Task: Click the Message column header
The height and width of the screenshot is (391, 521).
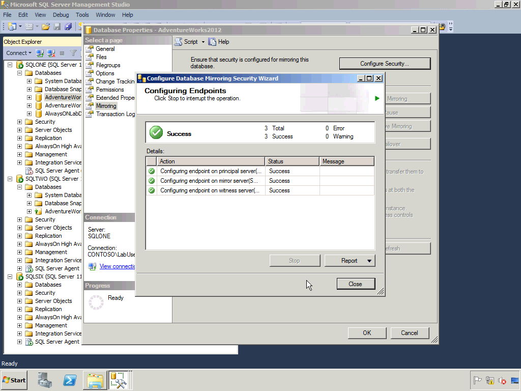Action: click(x=346, y=161)
